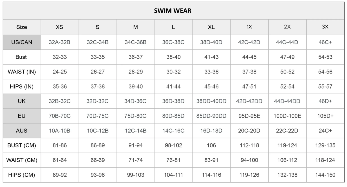Select the 3X column header
Image resolution: width=347 pixels, height=187 pixels.
tap(325, 27)
